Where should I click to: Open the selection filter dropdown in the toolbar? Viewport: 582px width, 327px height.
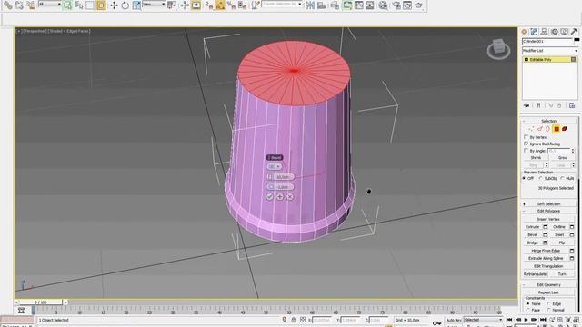click(50, 4)
